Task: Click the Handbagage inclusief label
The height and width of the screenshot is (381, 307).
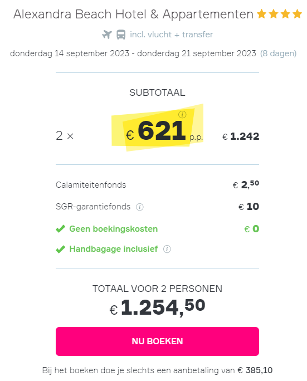Action: click(114, 249)
